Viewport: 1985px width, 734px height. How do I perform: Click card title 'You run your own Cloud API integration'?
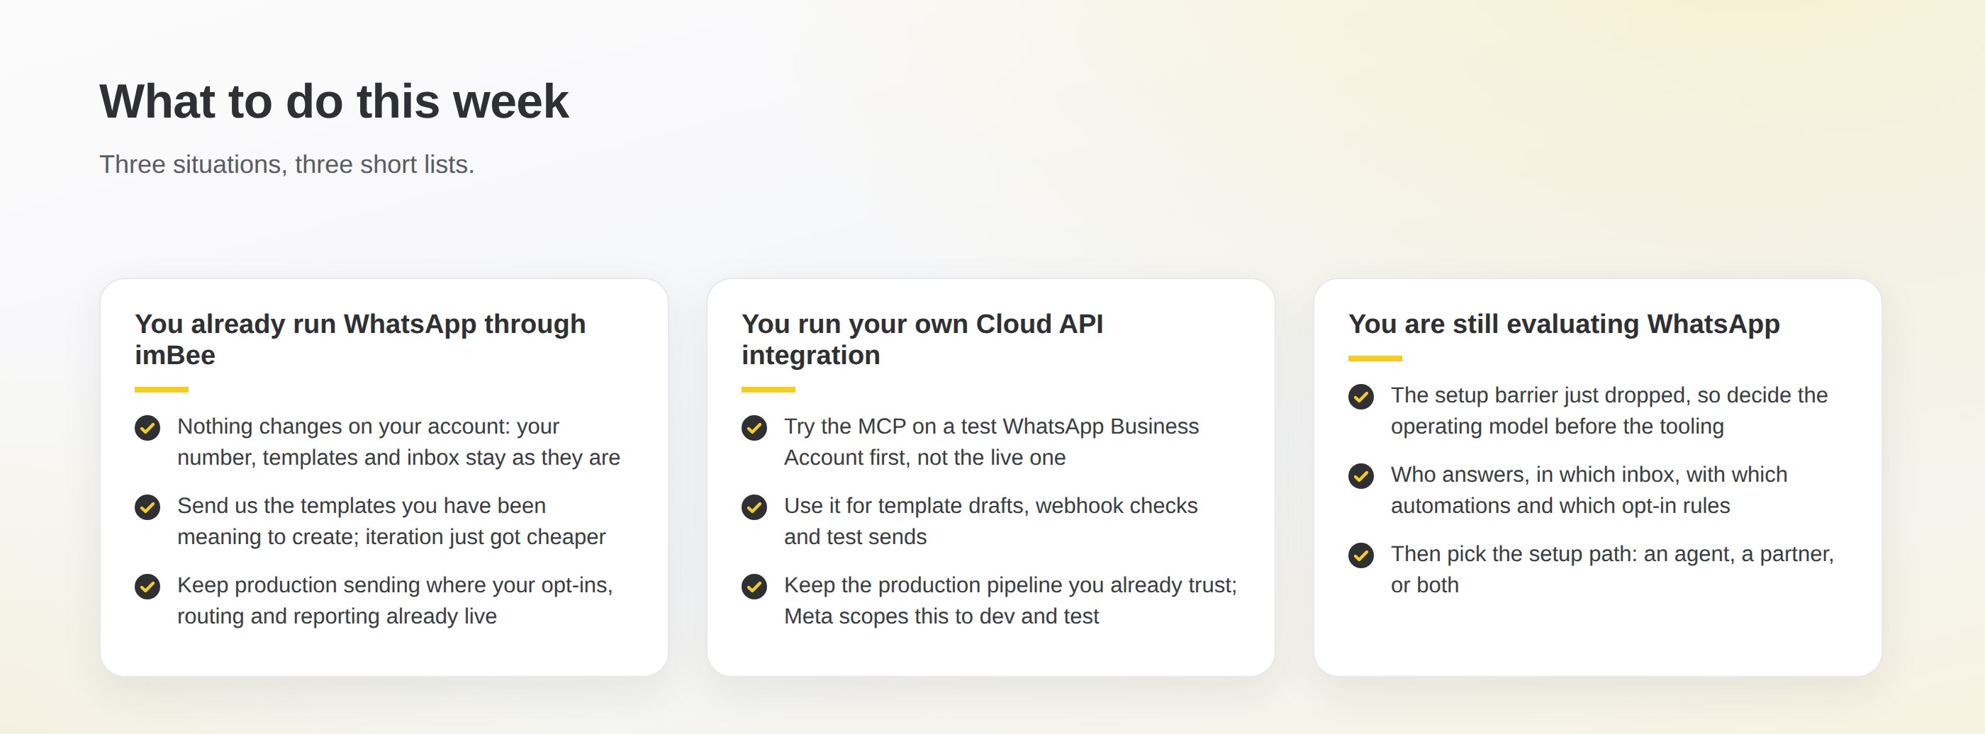click(922, 339)
